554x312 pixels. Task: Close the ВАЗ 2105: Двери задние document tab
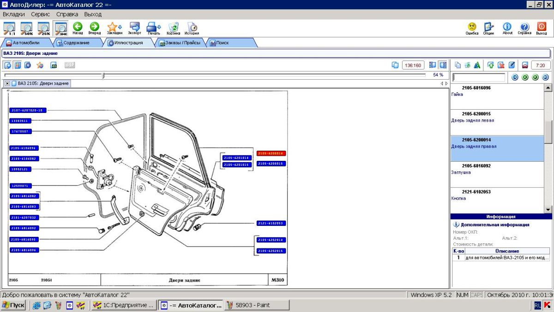click(x=7, y=83)
